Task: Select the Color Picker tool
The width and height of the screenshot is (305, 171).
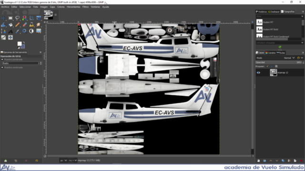Action: pos(18,31)
